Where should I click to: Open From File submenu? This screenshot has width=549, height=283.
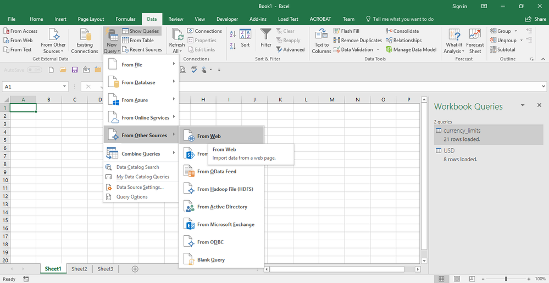pyautogui.click(x=141, y=65)
